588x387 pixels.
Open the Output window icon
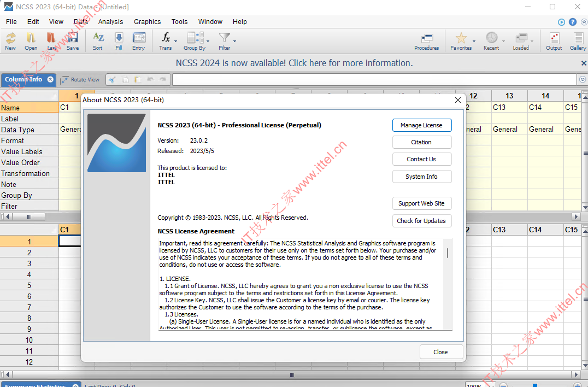tap(554, 40)
